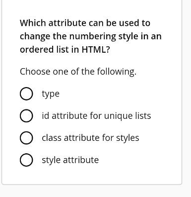Click the "type" answer label text
Screen dimensions: 191x197
(x=51, y=94)
